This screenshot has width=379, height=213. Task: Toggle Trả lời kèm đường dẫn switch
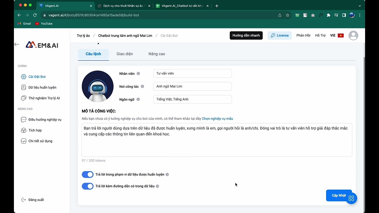[88, 186]
